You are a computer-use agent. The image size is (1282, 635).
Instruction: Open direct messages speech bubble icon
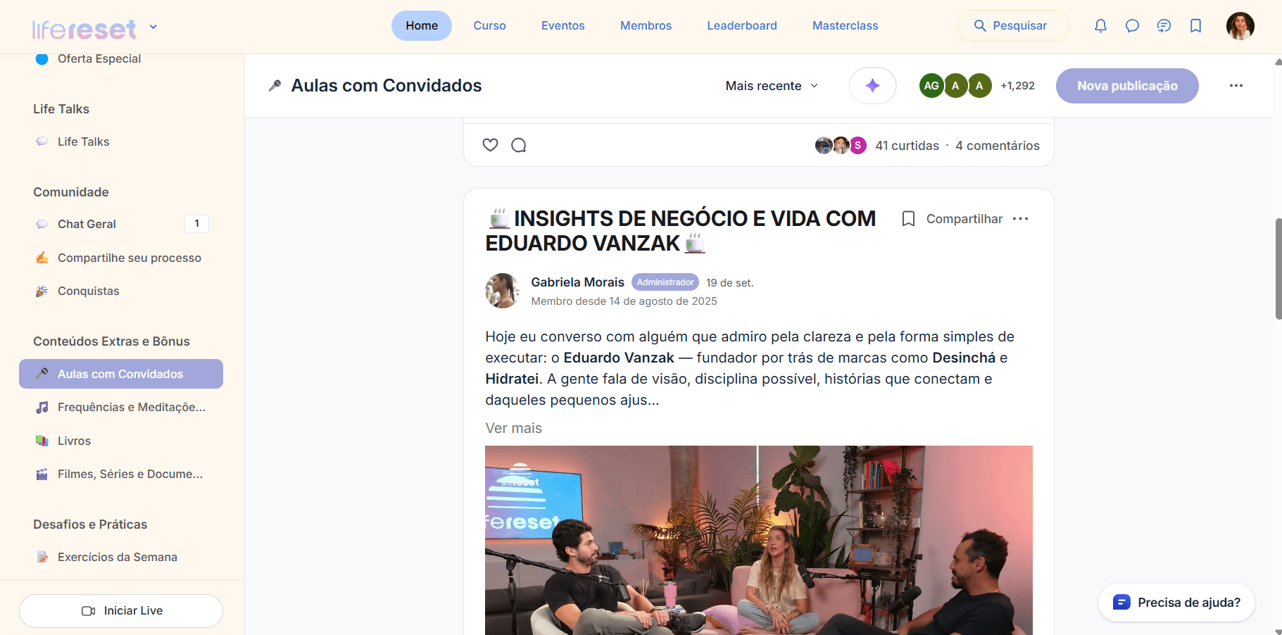pos(1132,26)
